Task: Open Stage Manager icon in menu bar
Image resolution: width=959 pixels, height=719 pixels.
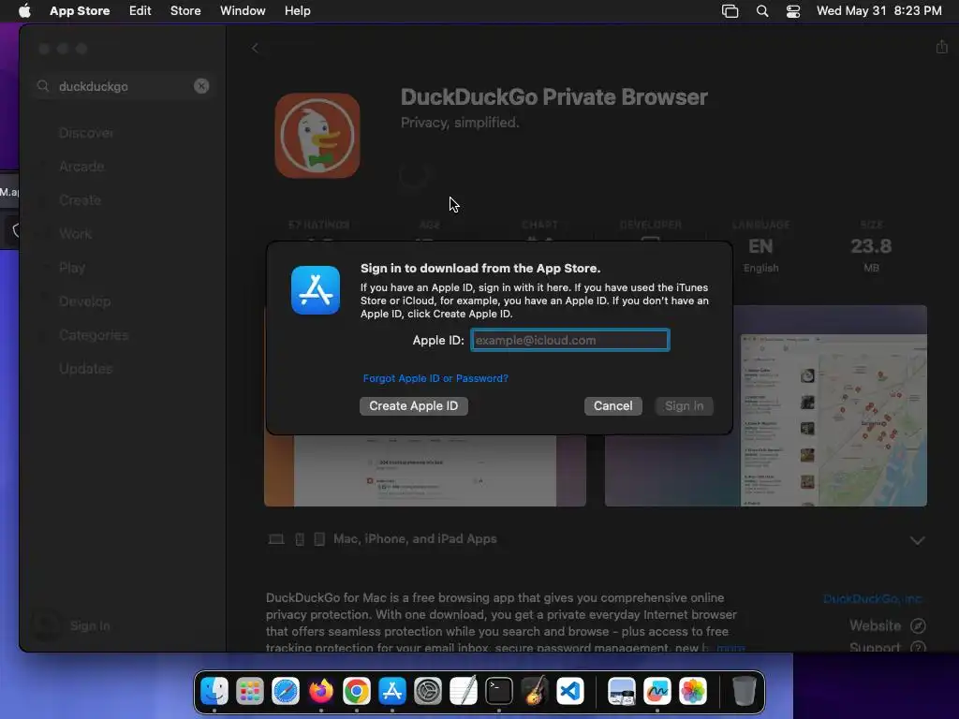Action: tap(730, 11)
